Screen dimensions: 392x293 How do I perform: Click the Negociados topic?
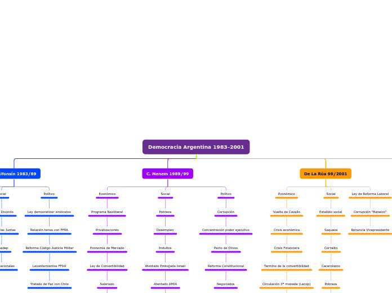[225, 284]
